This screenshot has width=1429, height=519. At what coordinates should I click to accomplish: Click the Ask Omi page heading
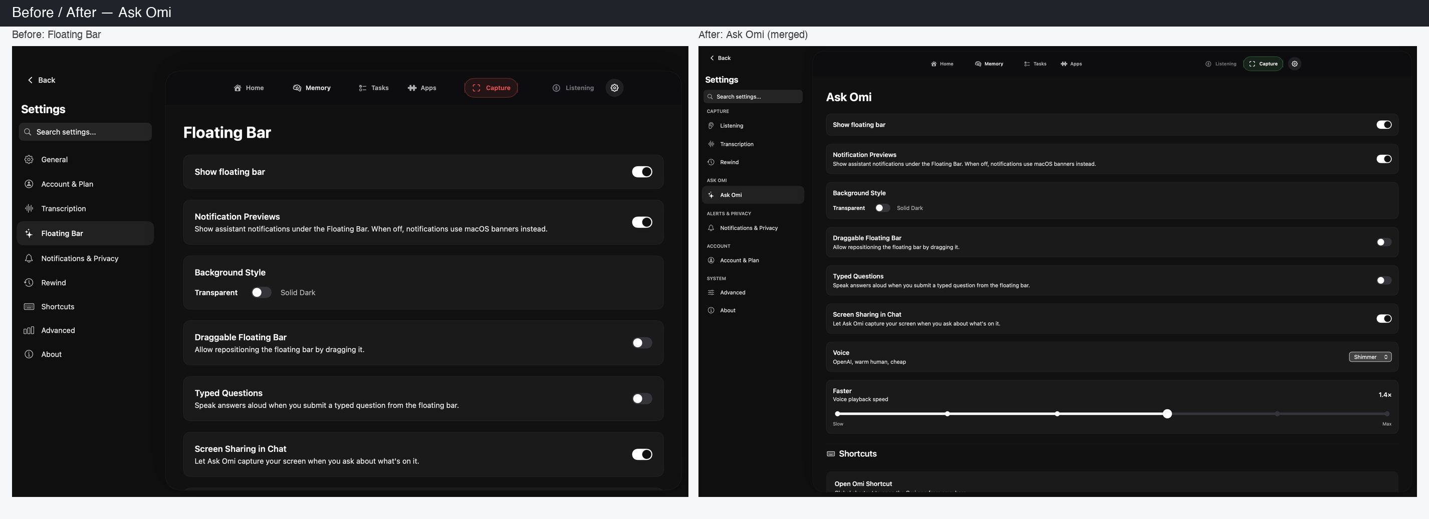(x=848, y=98)
